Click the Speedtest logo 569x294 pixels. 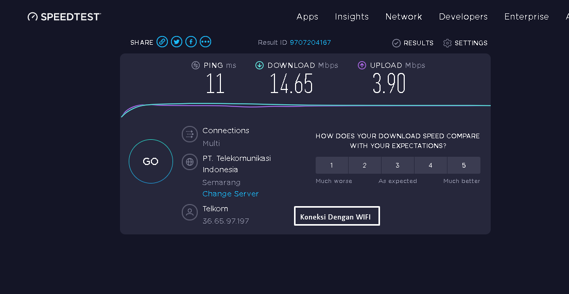64,17
